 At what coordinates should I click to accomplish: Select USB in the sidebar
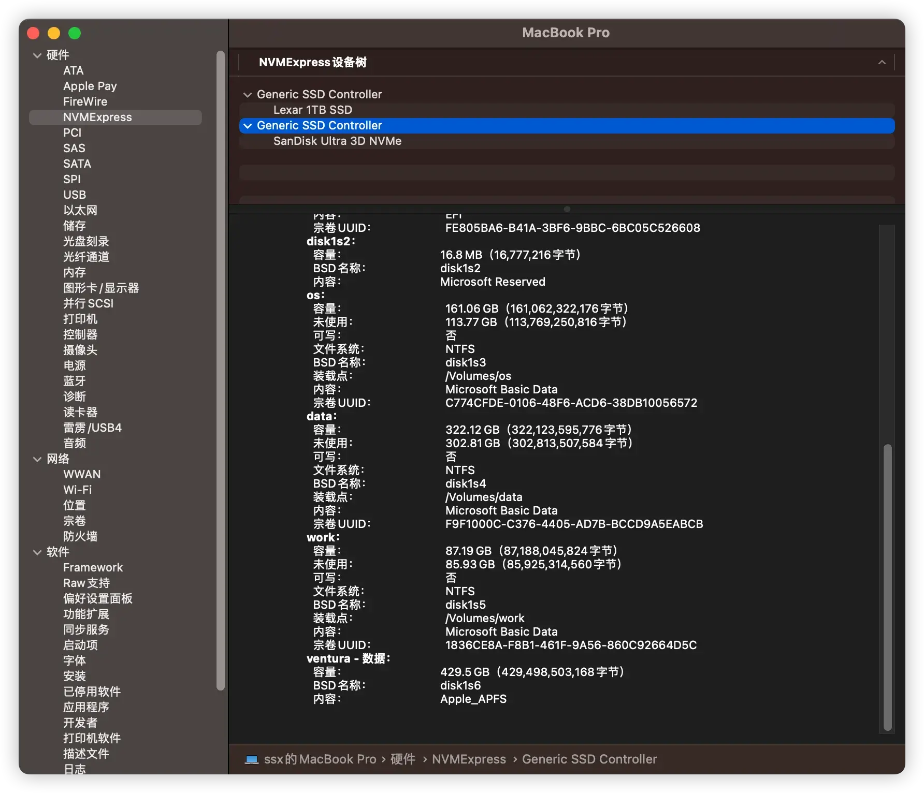pyautogui.click(x=75, y=195)
